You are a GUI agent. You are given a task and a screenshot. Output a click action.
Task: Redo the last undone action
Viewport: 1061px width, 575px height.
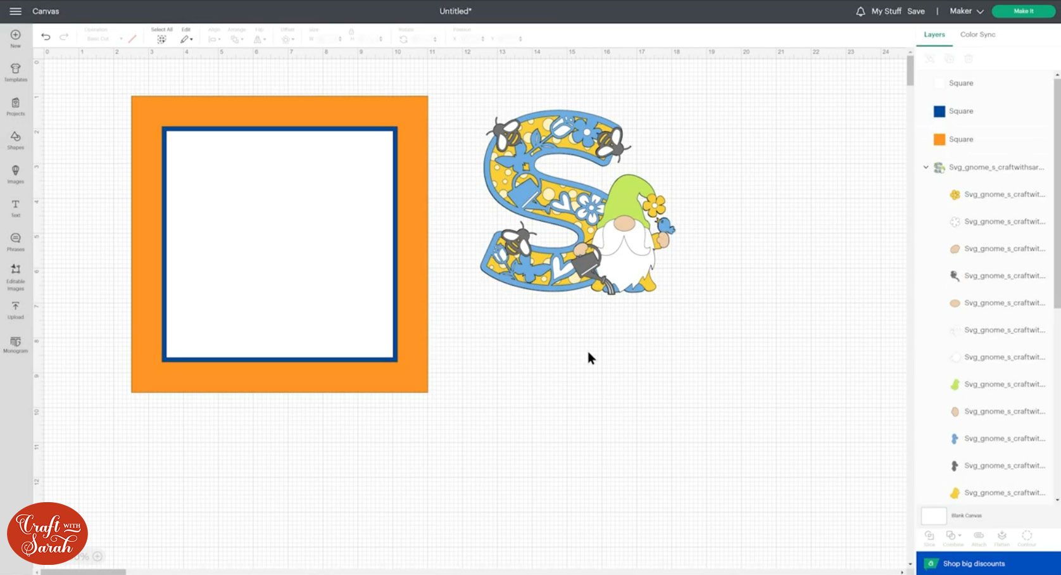coord(64,37)
